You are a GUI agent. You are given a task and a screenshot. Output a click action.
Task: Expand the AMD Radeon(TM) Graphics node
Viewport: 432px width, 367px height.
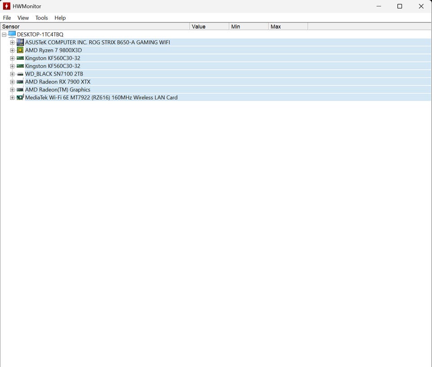[12, 90]
